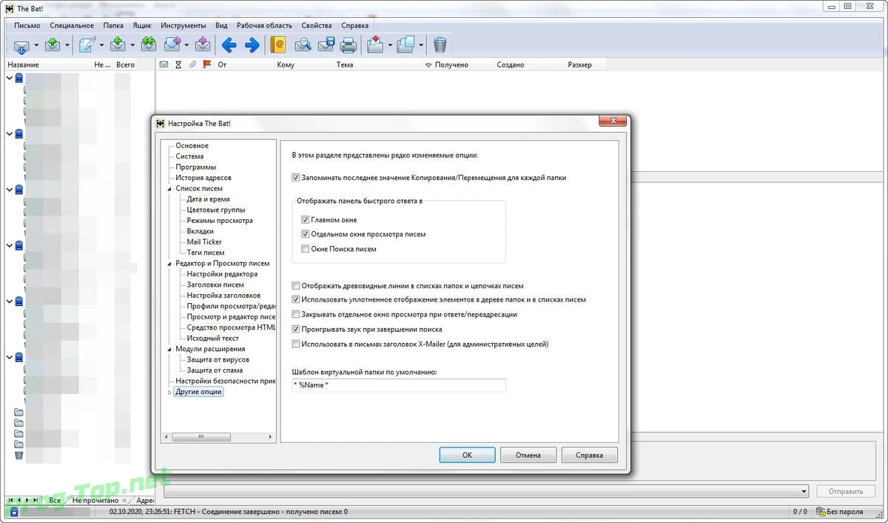
Task: Select Mail Ticker in settings tree
Action: click(x=204, y=241)
